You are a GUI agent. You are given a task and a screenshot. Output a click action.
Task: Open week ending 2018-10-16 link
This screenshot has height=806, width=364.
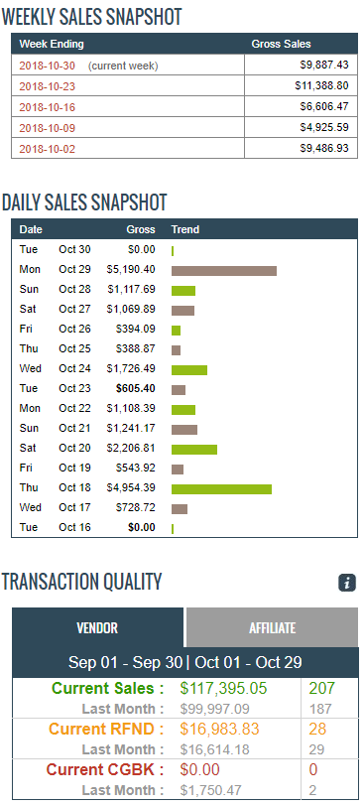[x=48, y=107]
